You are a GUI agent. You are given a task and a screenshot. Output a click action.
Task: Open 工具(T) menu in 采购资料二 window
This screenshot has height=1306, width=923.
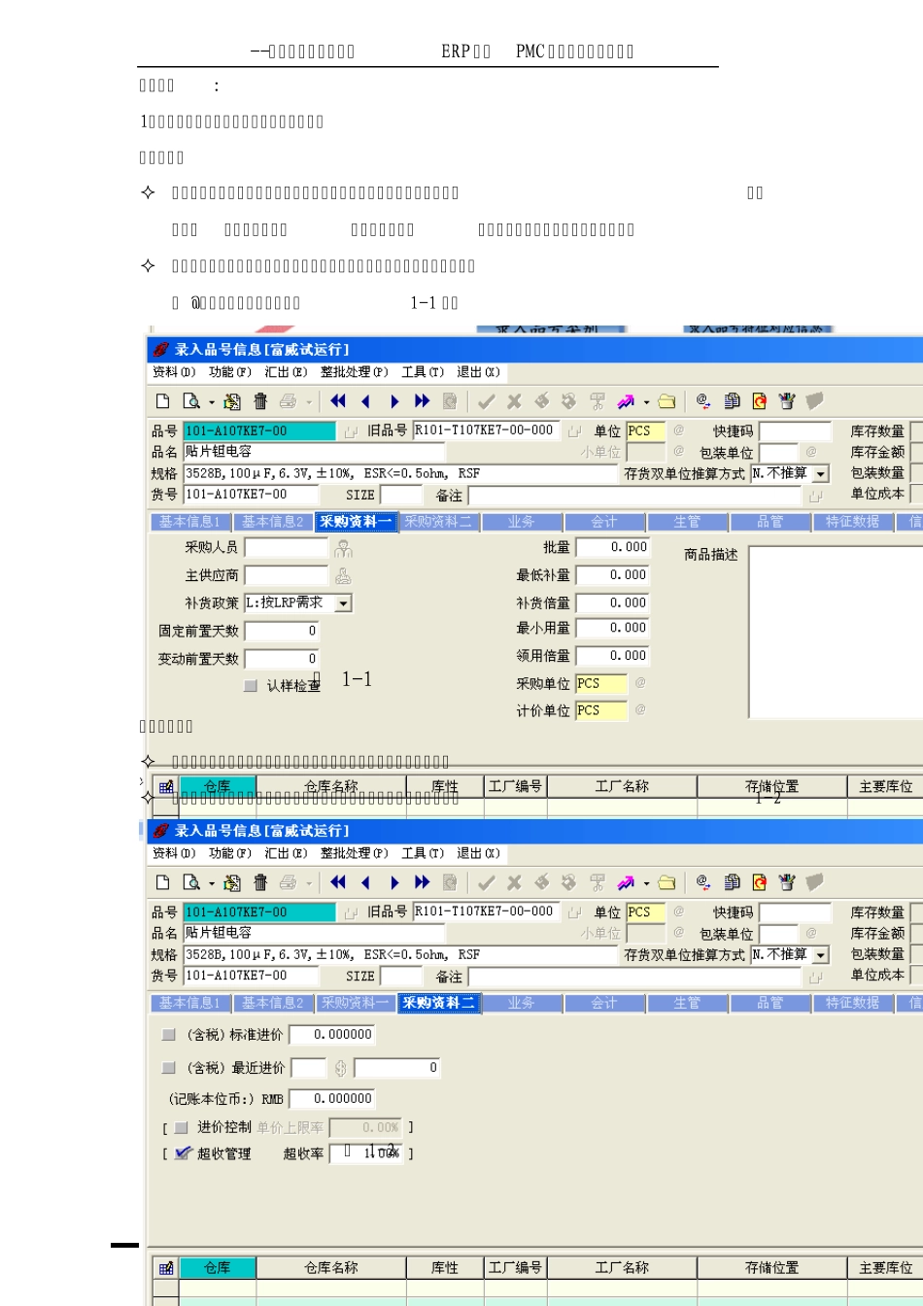point(423,853)
